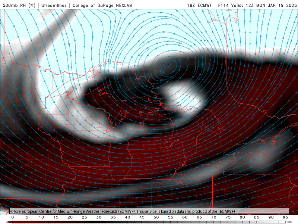
Task: Select the "30" value on the RH scale
Action: [x=99, y=217]
